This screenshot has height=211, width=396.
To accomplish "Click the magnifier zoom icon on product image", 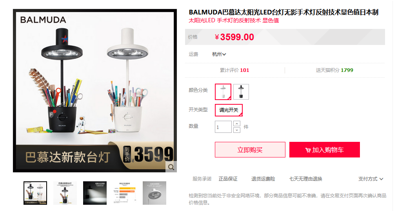I will click(x=171, y=167).
